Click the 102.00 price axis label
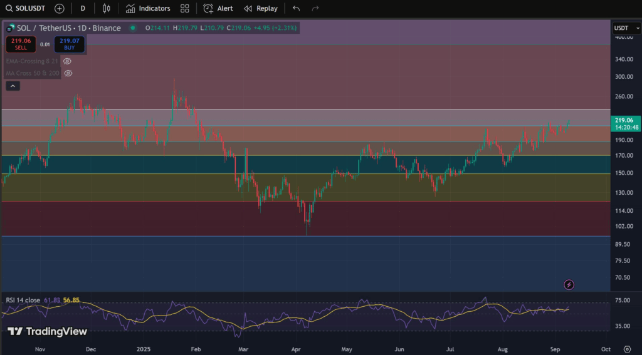 coord(624,226)
